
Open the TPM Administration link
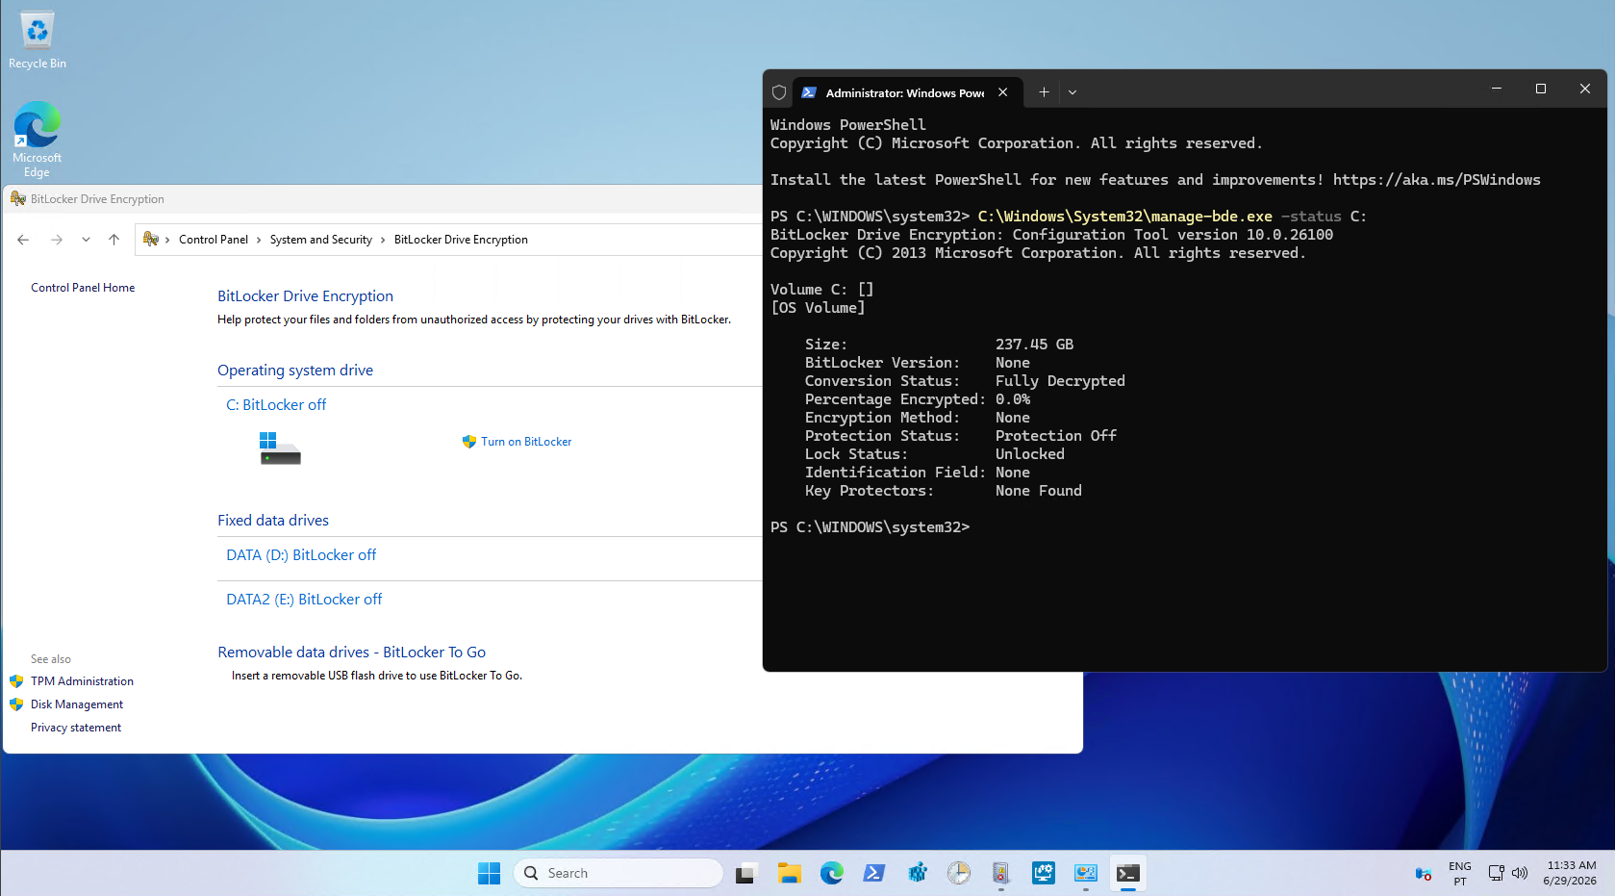click(x=82, y=681)
